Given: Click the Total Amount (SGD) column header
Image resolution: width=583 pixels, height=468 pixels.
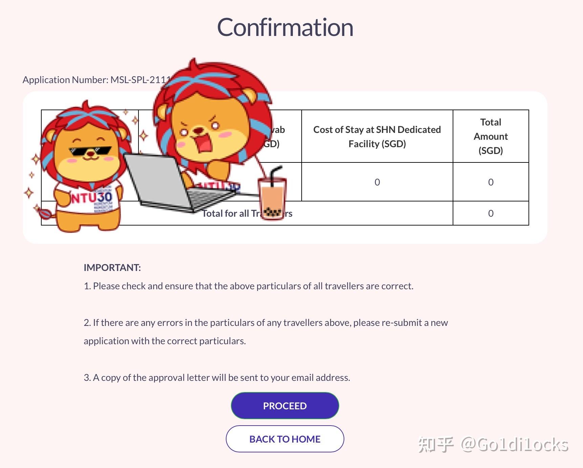Looking at the screenshot, I should 491,136.
